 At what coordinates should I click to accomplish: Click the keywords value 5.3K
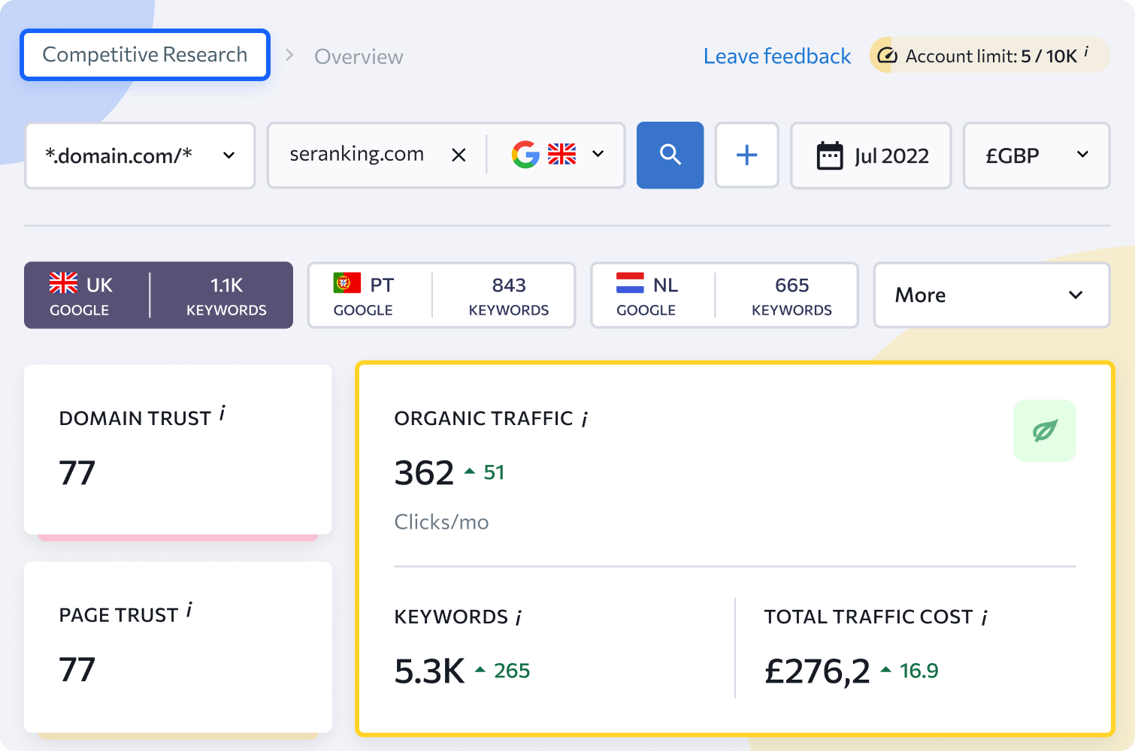(x=430, y=671)
